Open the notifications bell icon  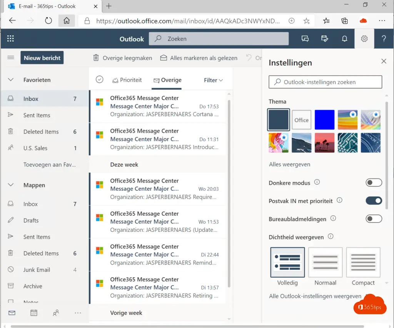click(344, 38)
